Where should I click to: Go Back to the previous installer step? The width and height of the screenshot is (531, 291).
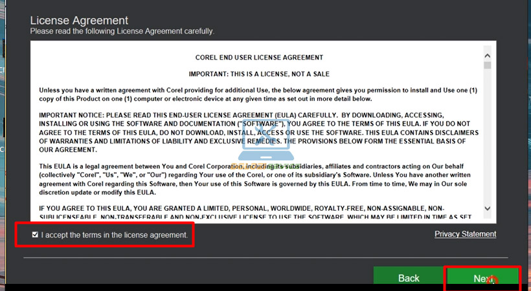(x=409, y=278)
